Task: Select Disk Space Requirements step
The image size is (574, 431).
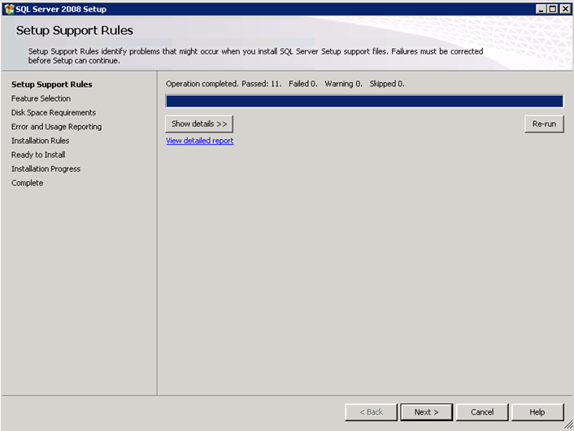Action: [x=54, y=112]
